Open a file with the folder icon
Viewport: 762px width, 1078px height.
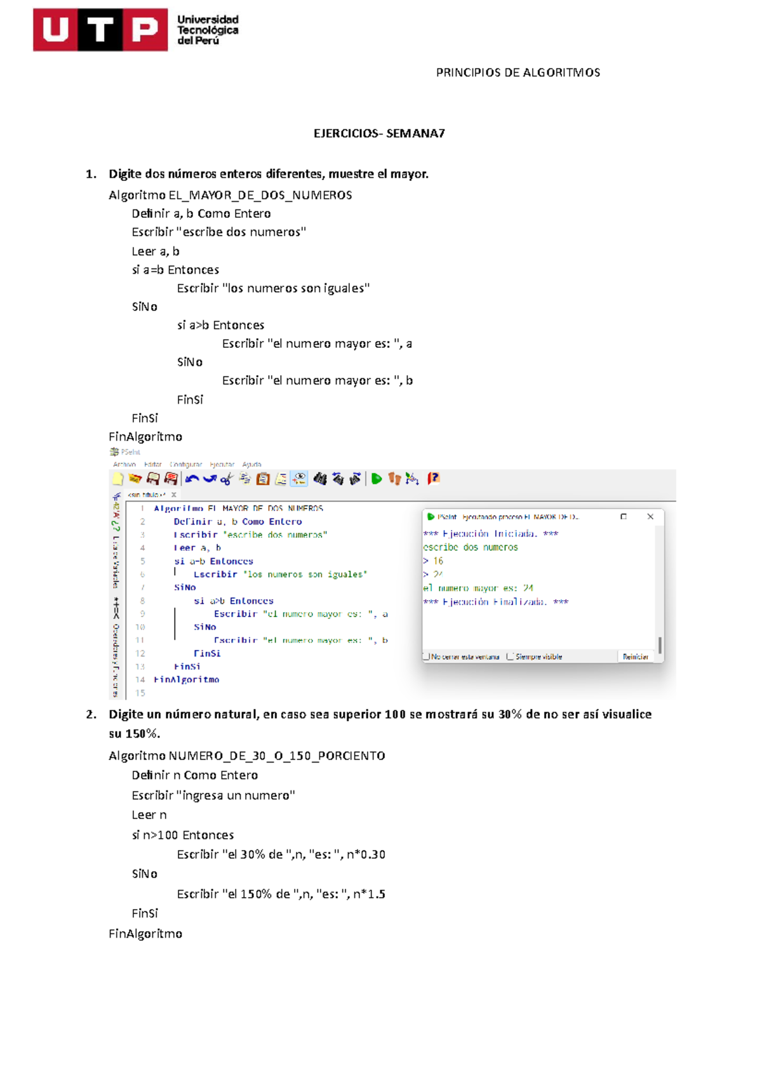[135, 479]
